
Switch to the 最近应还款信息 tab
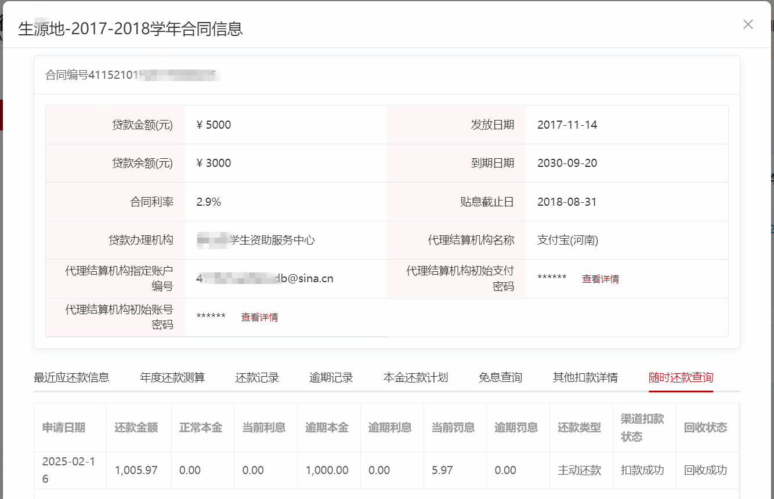pyautogui.click(x=71, y=378)
